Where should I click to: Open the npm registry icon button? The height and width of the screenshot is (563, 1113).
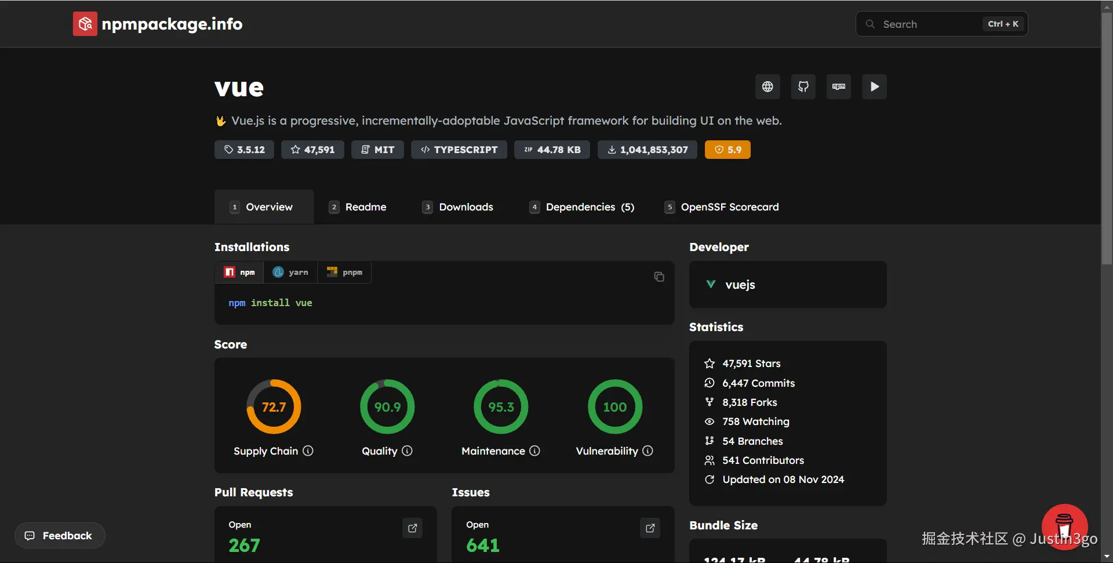(x=839, y=87)
